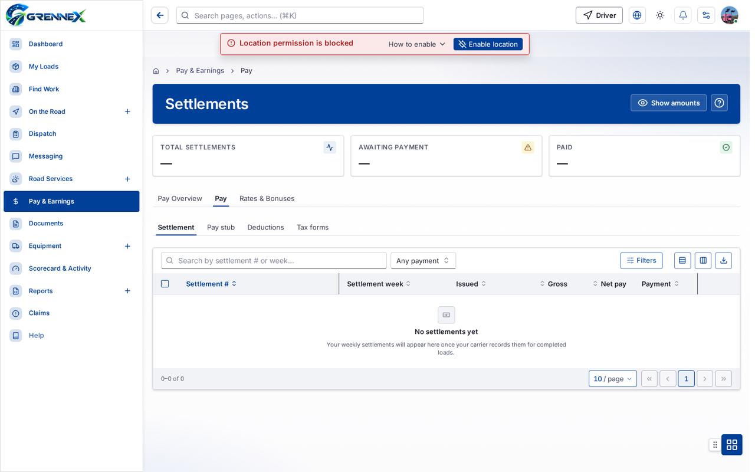The image size is (755, 472).
Task: Download settlements with the export icon
Action: tap(724, 260)
